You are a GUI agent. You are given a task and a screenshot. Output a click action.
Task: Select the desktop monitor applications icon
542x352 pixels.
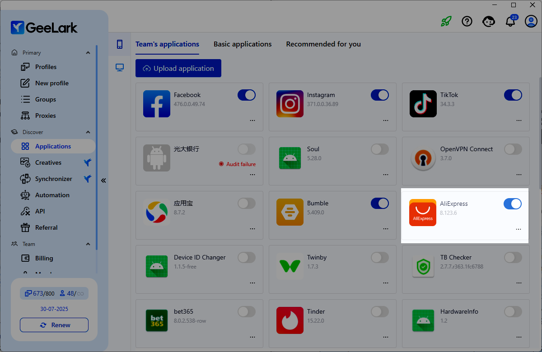[x=120, y=68]
